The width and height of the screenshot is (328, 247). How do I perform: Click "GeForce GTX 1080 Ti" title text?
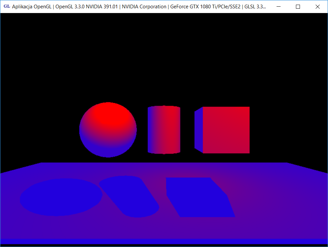[192, 6]
